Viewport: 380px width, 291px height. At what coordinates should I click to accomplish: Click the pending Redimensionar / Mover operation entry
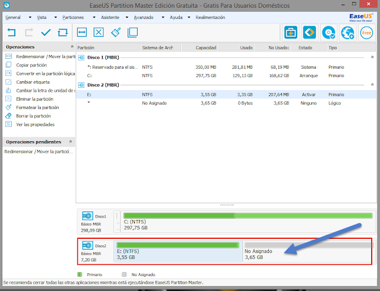38,152
